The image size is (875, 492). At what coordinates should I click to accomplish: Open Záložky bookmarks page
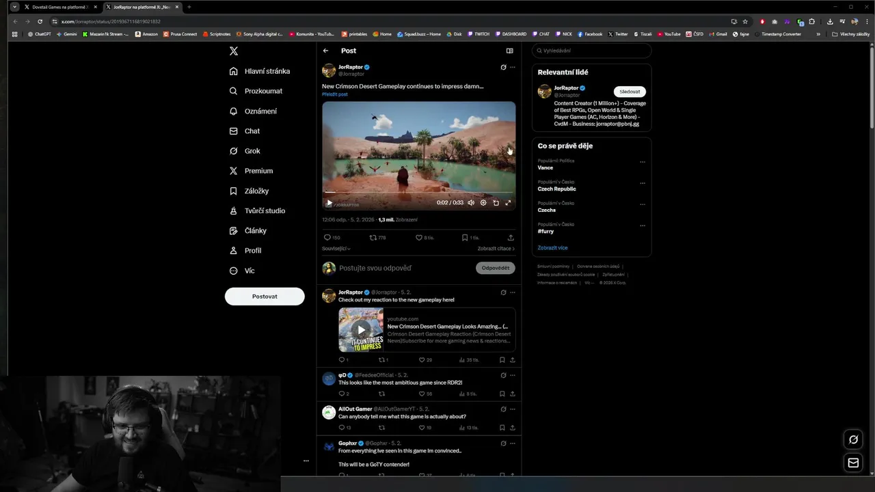(249, 191)
